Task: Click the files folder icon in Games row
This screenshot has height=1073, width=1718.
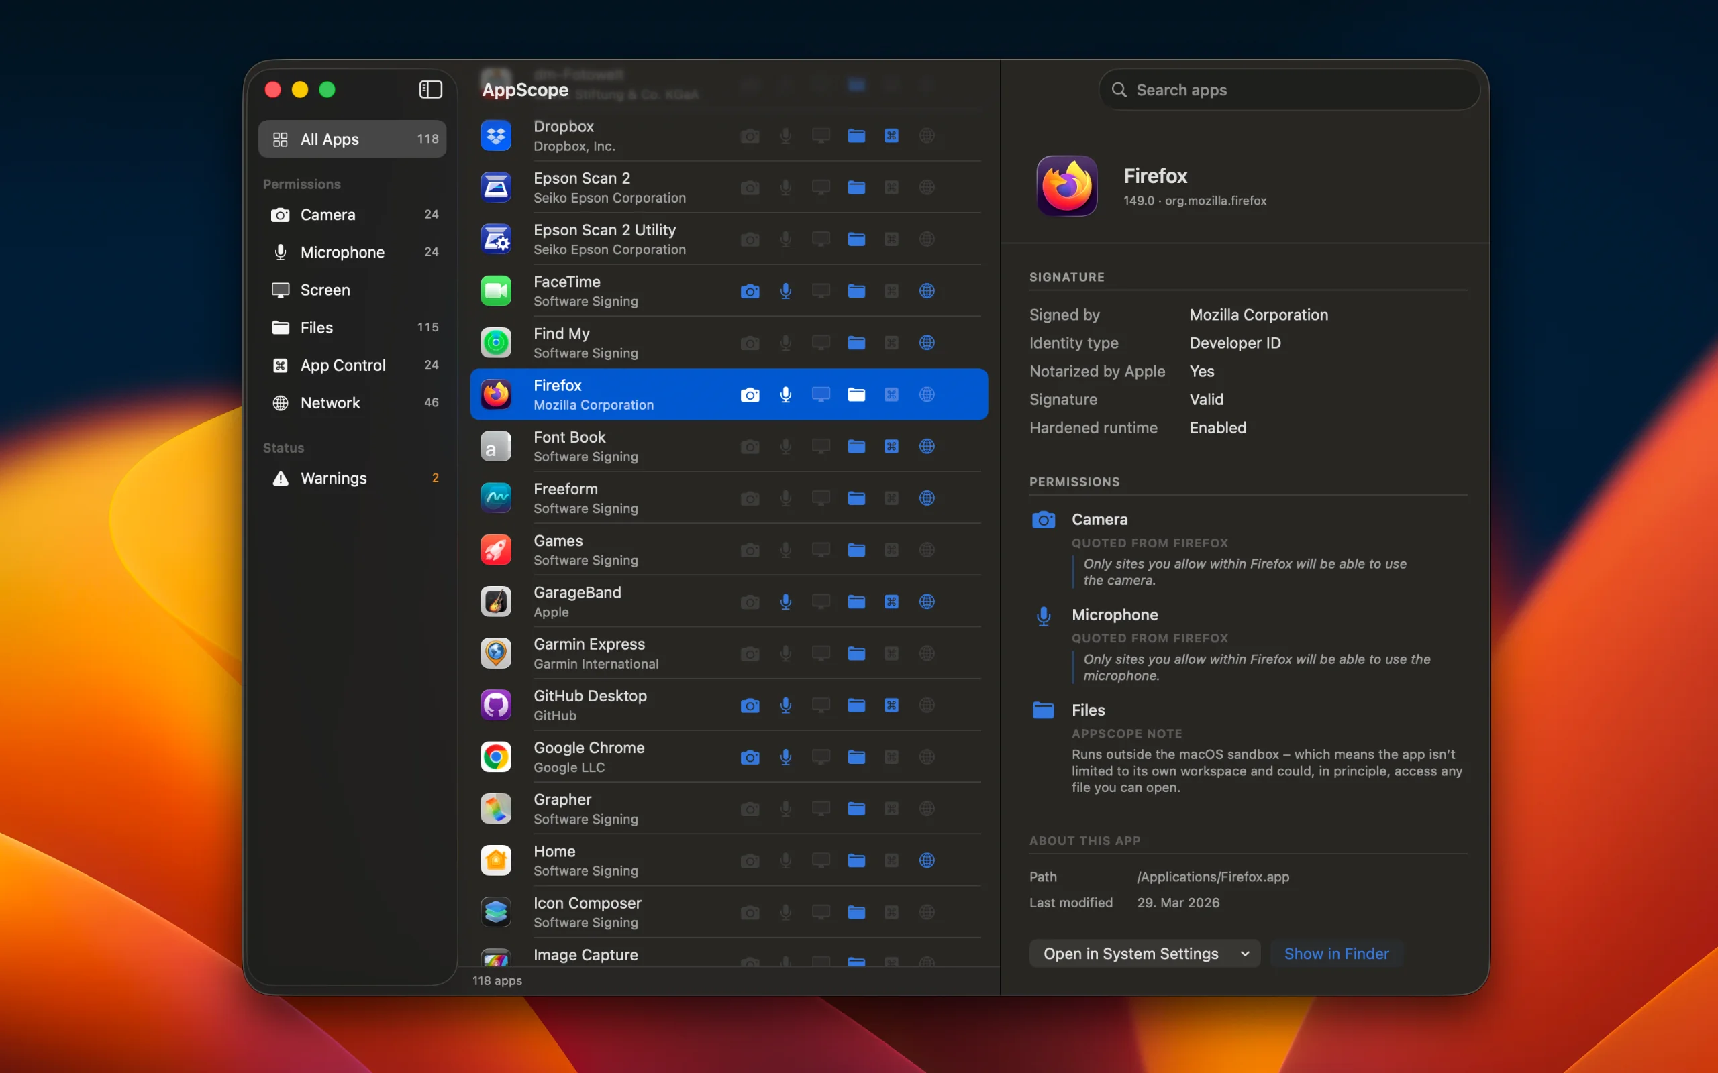Action: pos(856,550)
